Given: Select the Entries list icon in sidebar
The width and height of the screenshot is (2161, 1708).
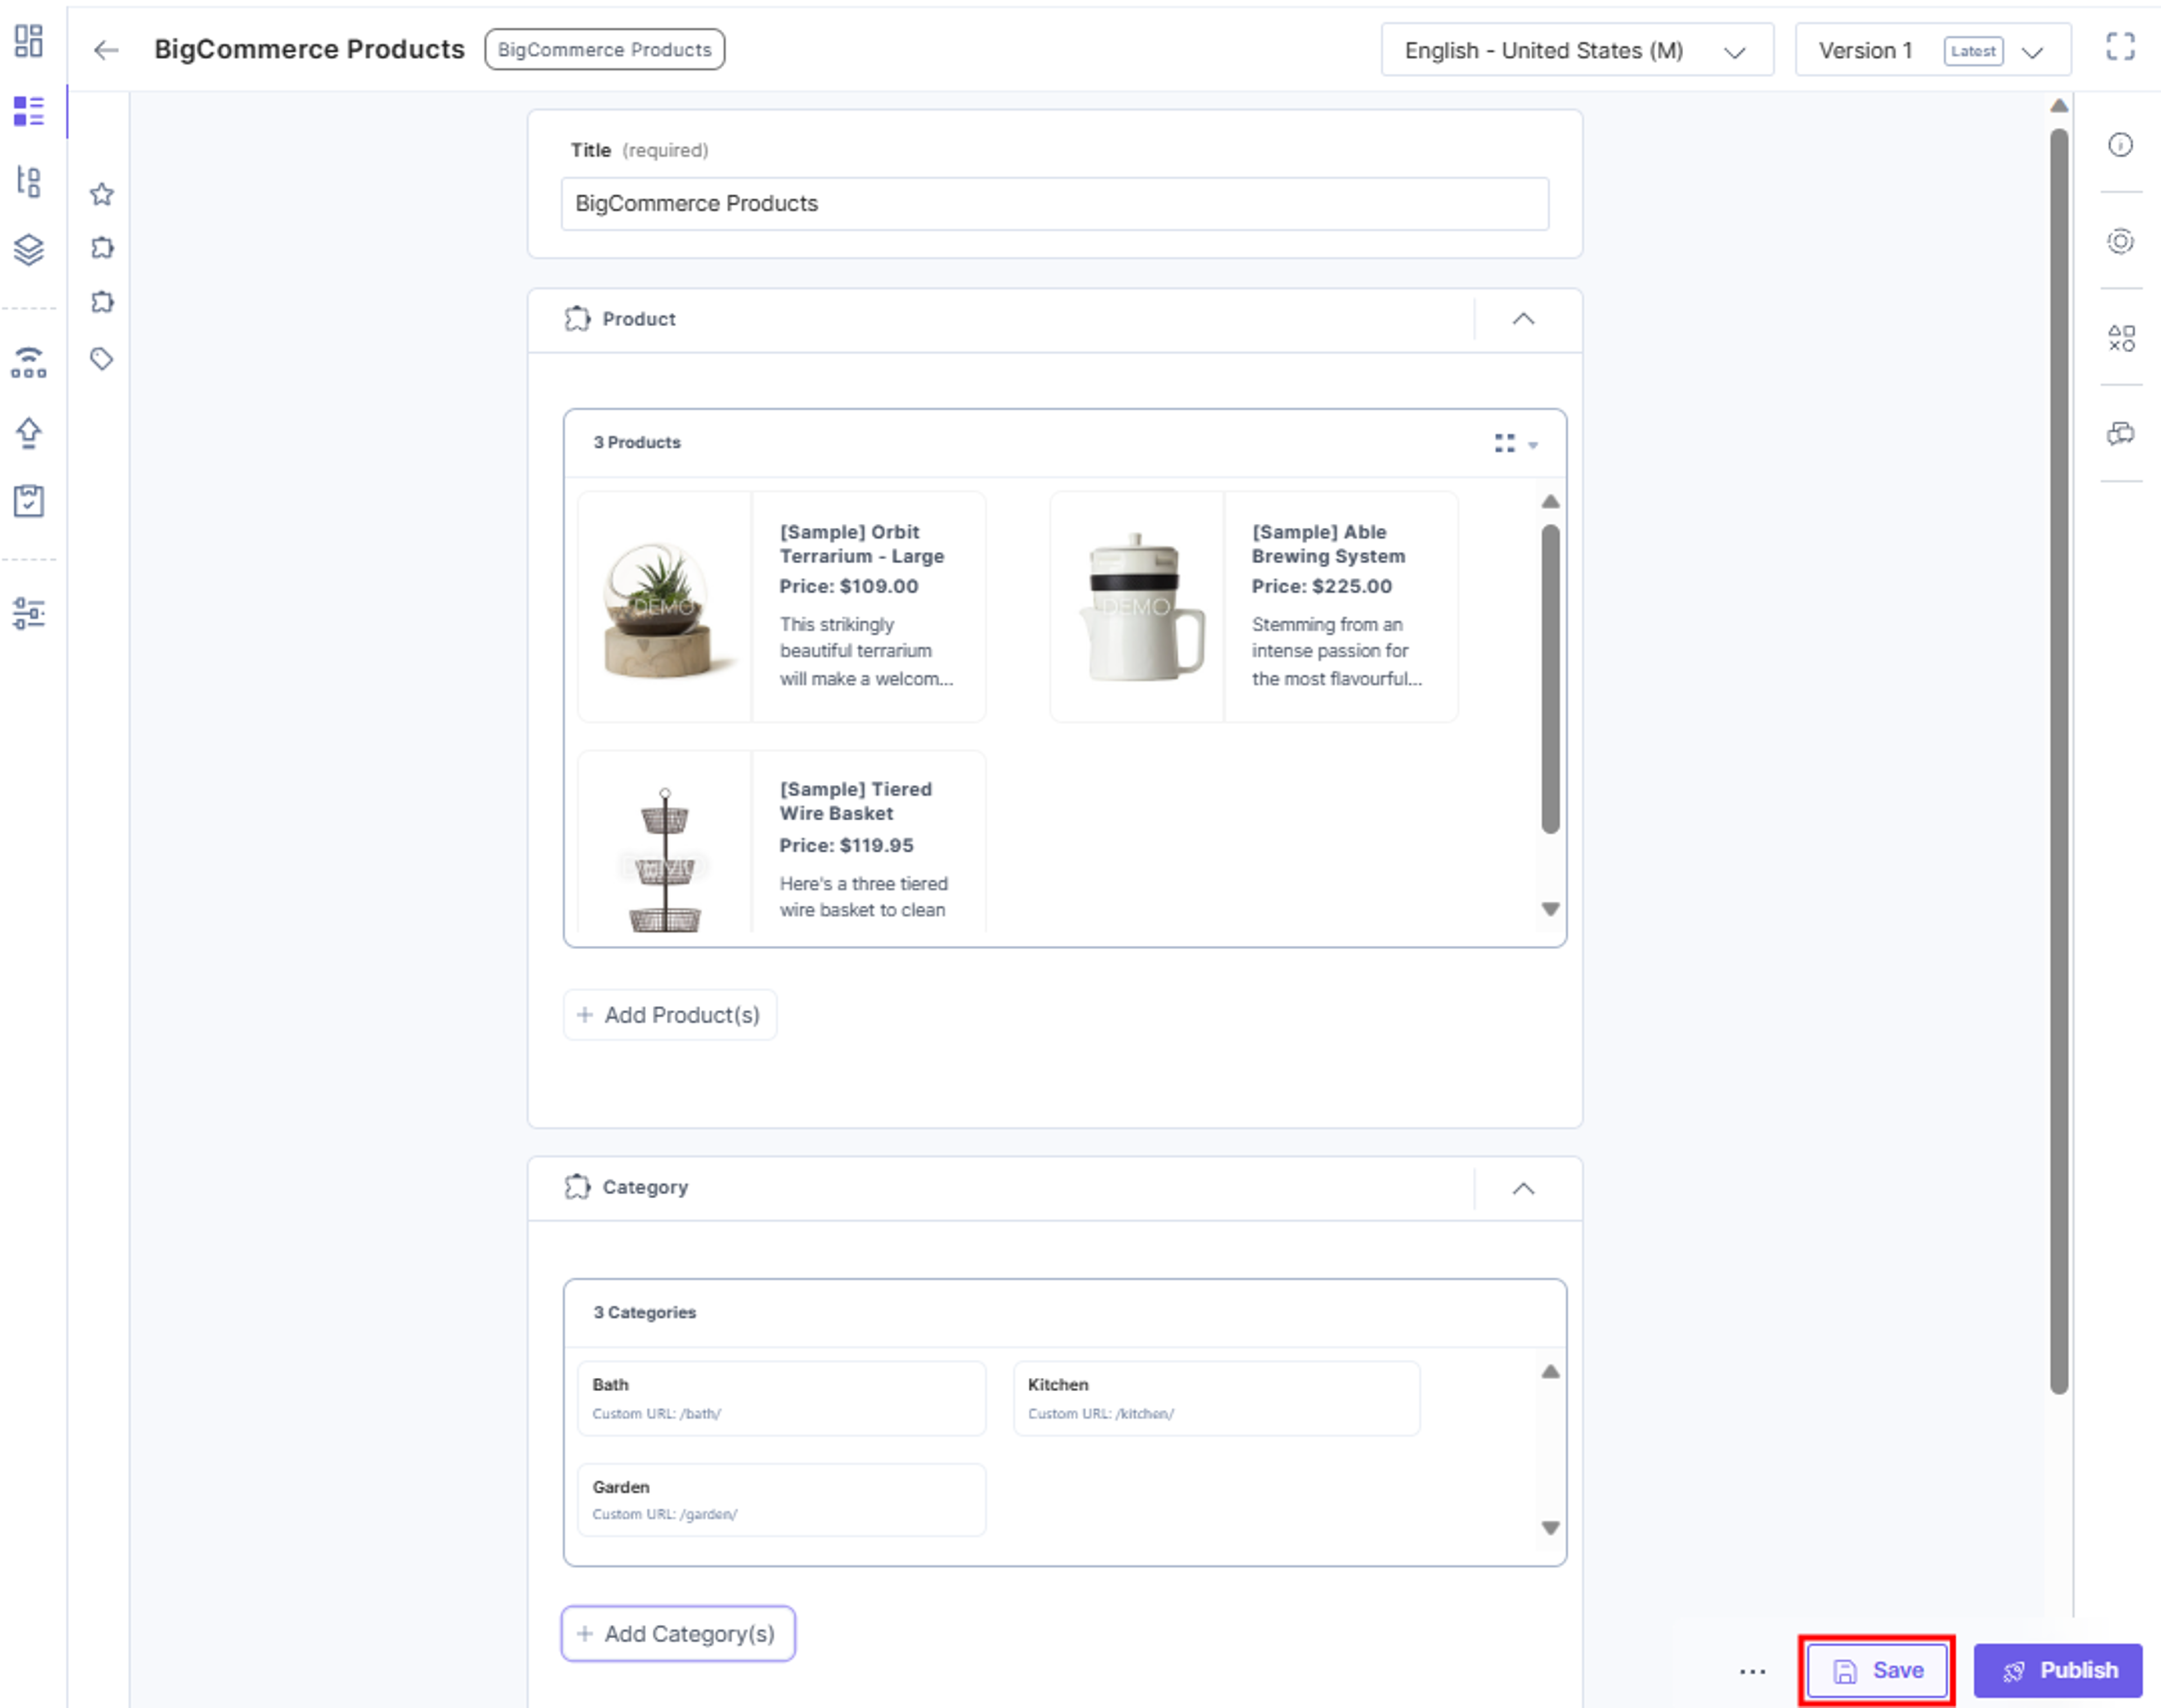Looking at the screenshot, I should (x=29, y=111).
